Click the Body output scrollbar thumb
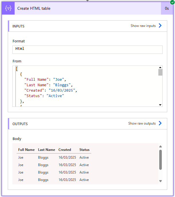This screenshot has height=197, width=175. [160, 159]
